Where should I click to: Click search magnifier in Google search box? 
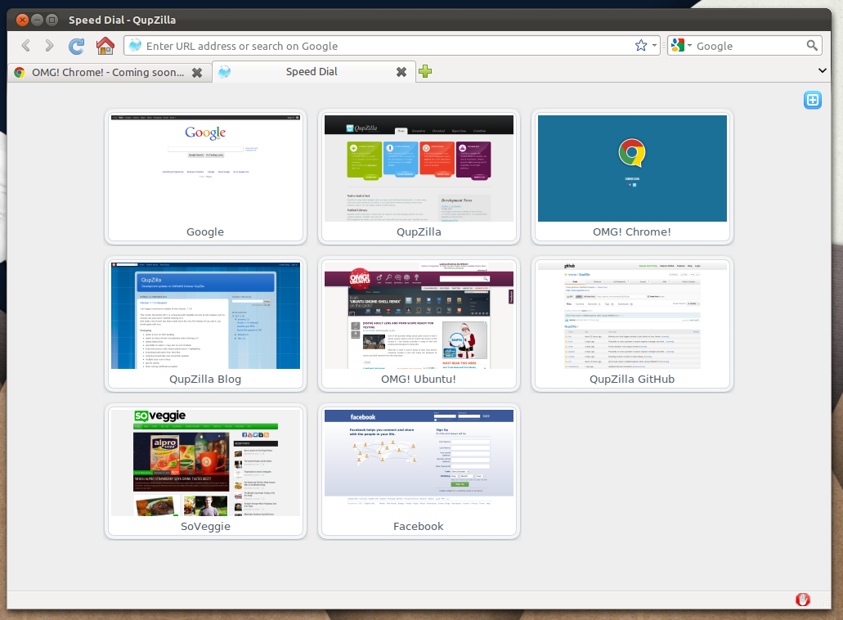[x=812, y=46]
